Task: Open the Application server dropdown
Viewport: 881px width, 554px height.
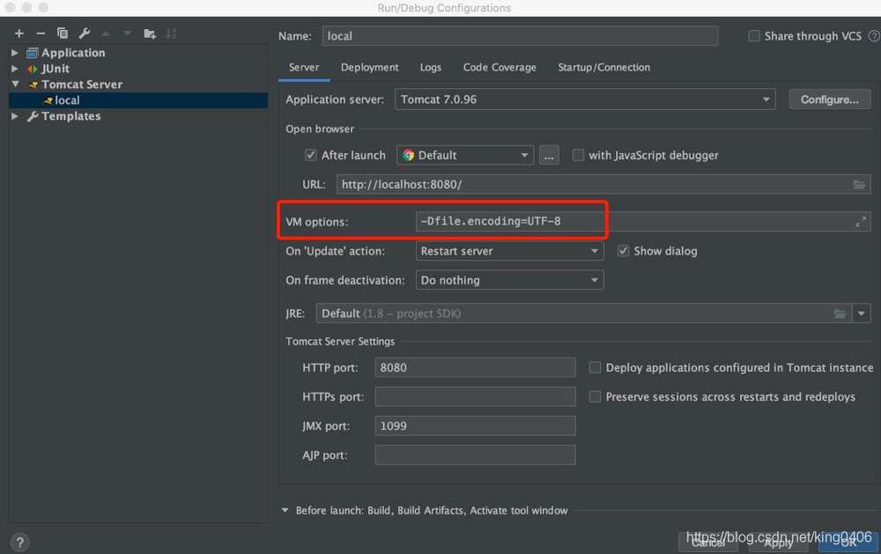Action: (x=585, y=100)
